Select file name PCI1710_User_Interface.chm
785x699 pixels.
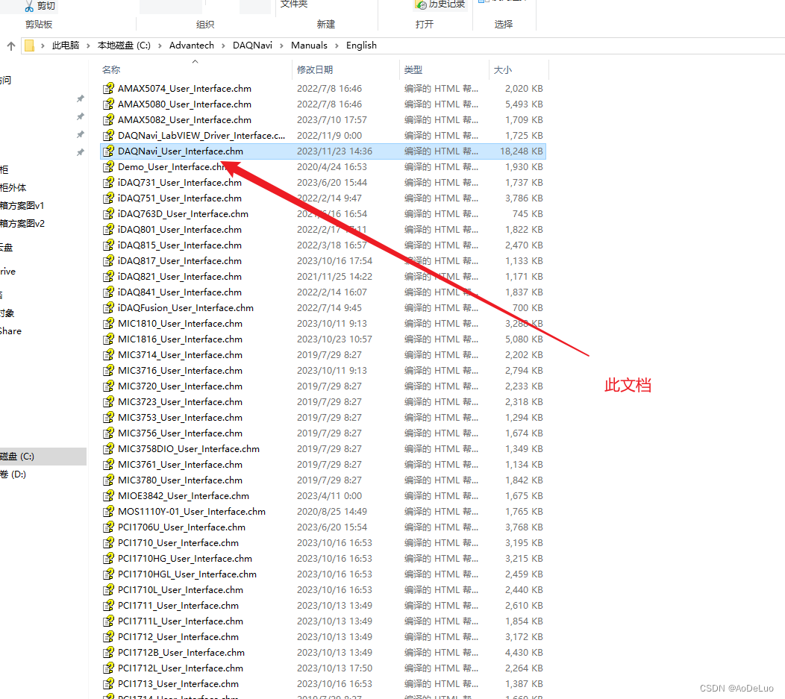tap(178, 543)
